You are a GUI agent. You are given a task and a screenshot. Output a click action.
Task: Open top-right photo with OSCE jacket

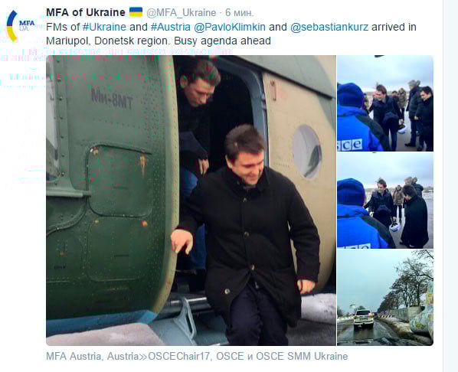(385, 103)
